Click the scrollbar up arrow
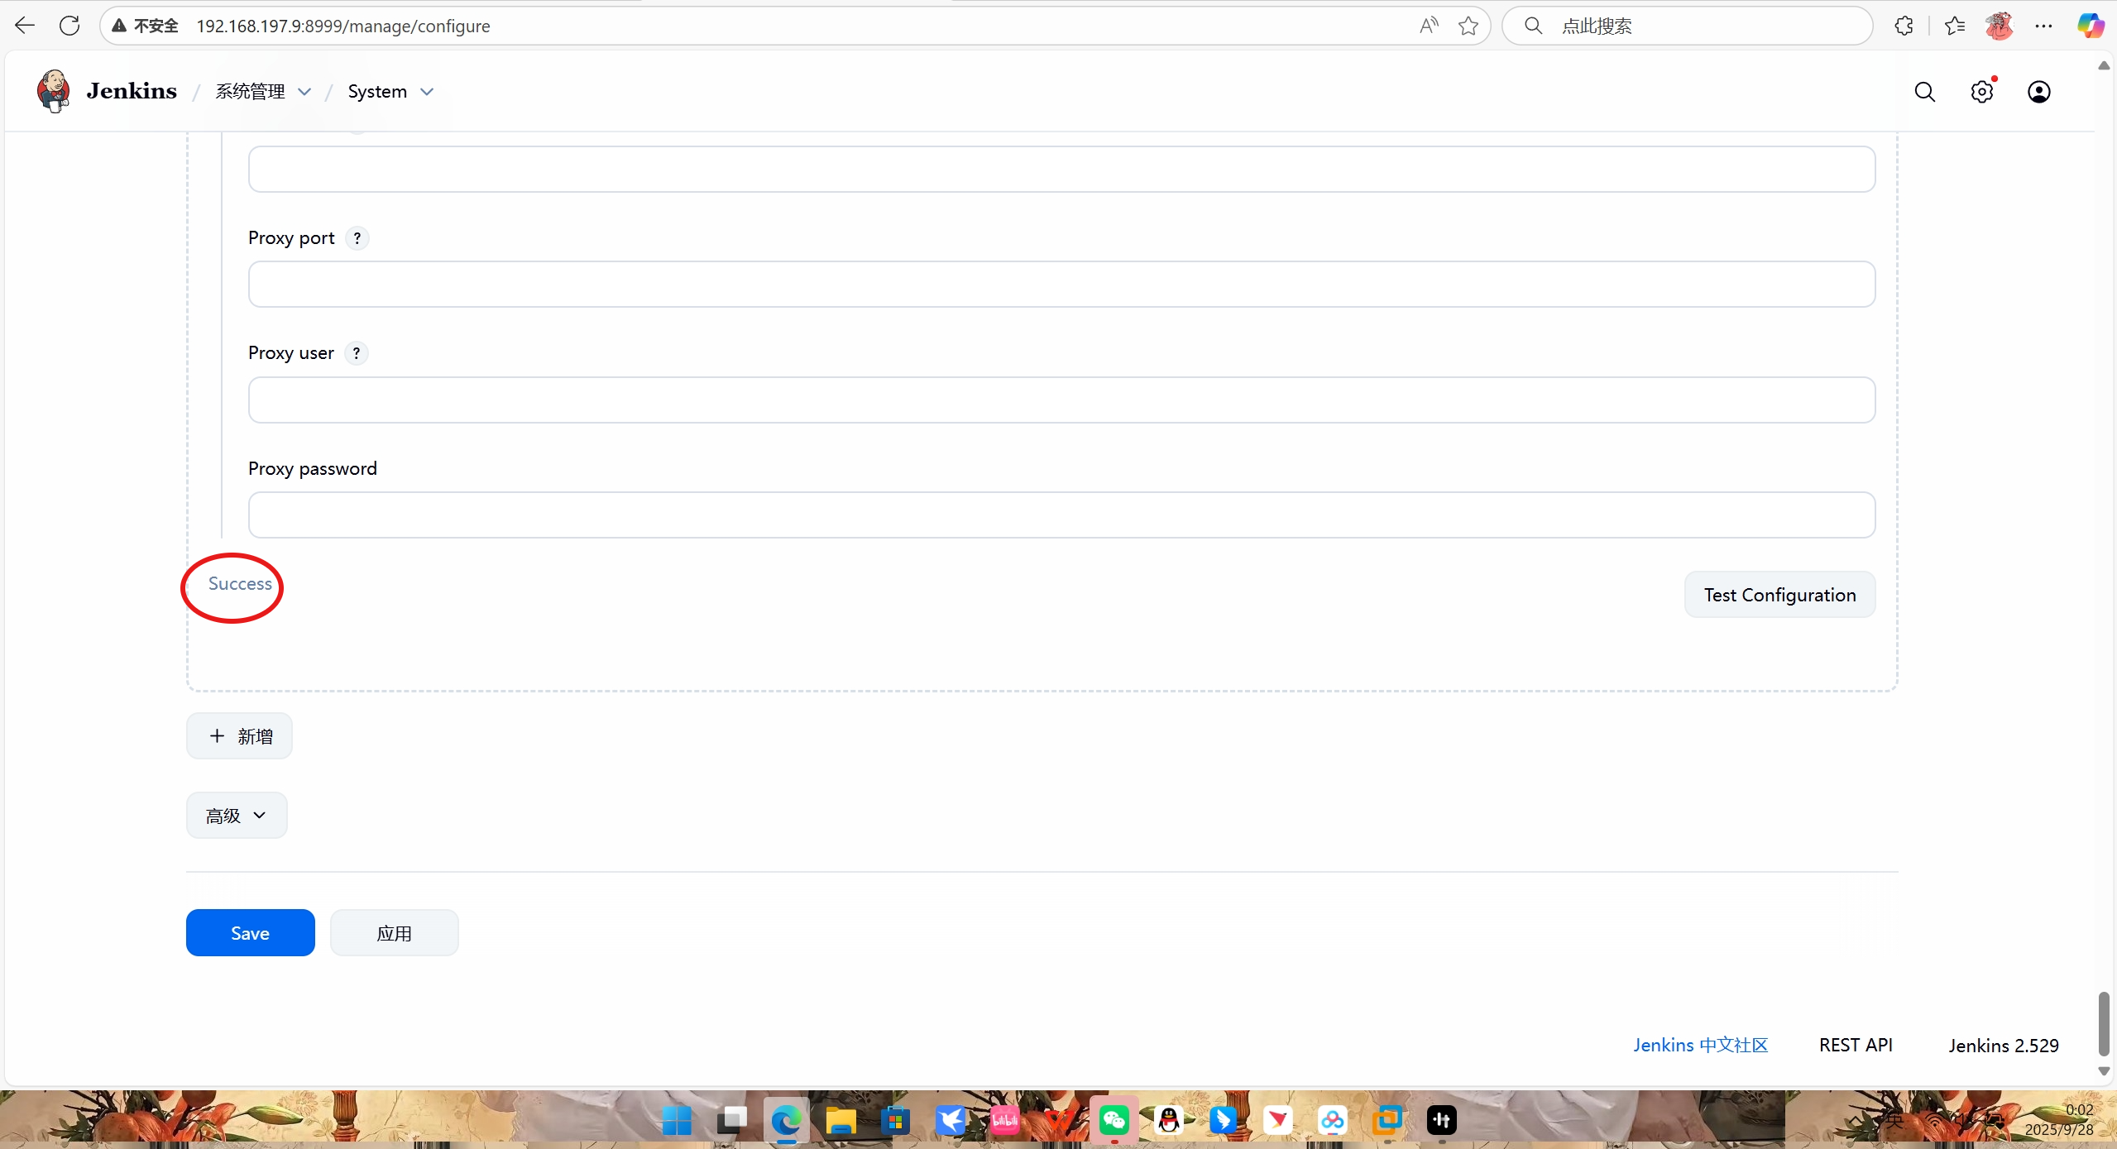This screenshot has height=1149, width=2117. pyautogui.click(x=2104, y=65)
